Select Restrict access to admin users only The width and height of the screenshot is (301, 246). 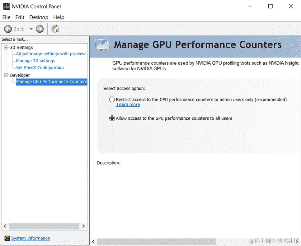112,100
